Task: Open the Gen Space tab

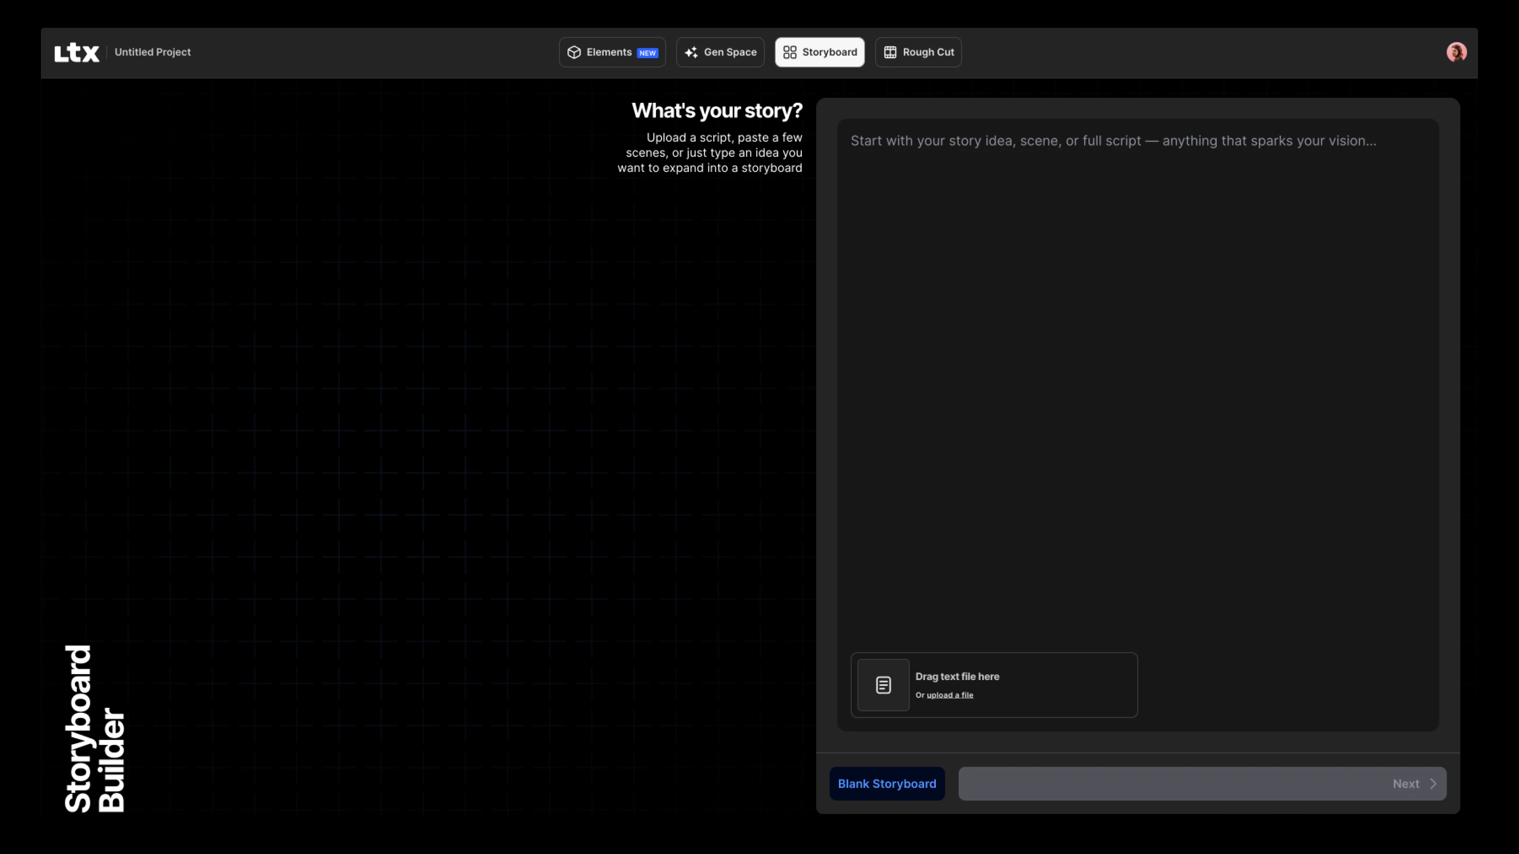Action: pyautogui.click(x=729, y=53)
